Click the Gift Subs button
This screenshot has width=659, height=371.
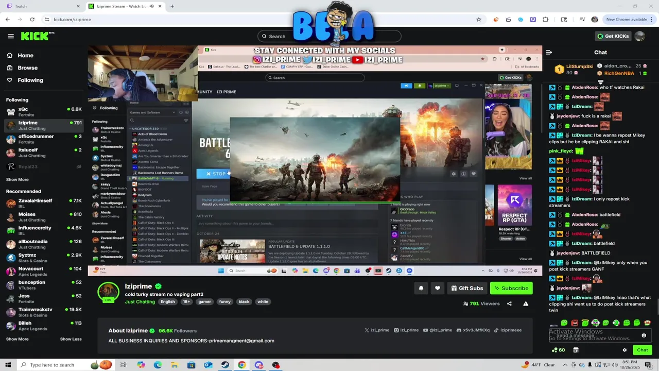click(466, 288)
